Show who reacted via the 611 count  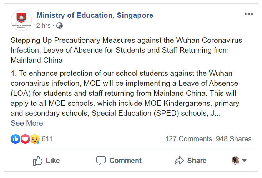click(47, 139)
